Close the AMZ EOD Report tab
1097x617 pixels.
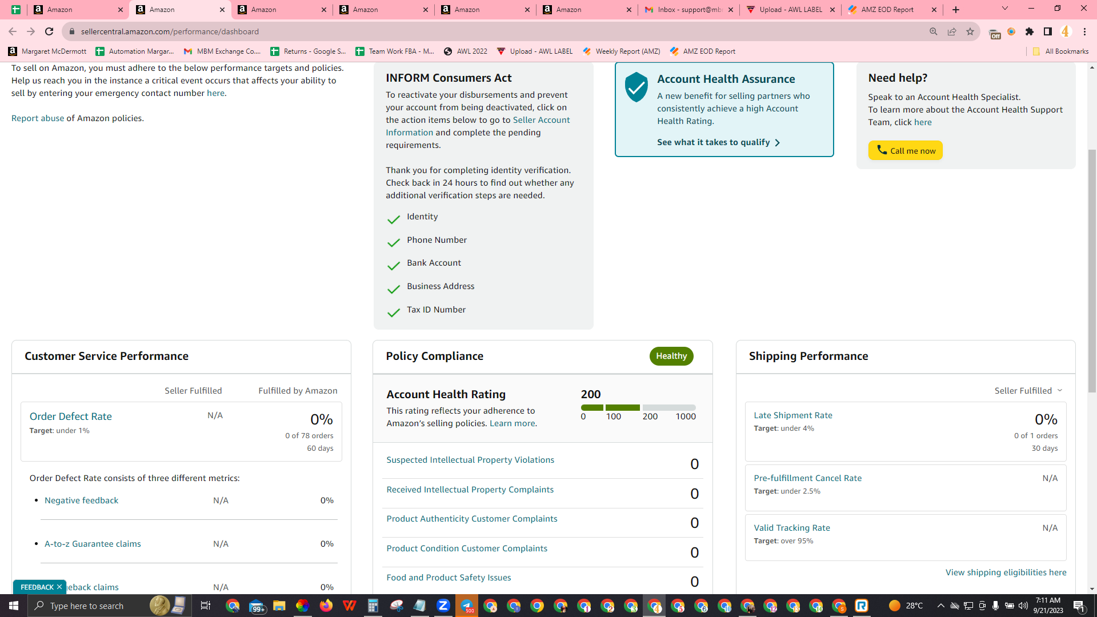pyautogui.click(x=934, y=10)
